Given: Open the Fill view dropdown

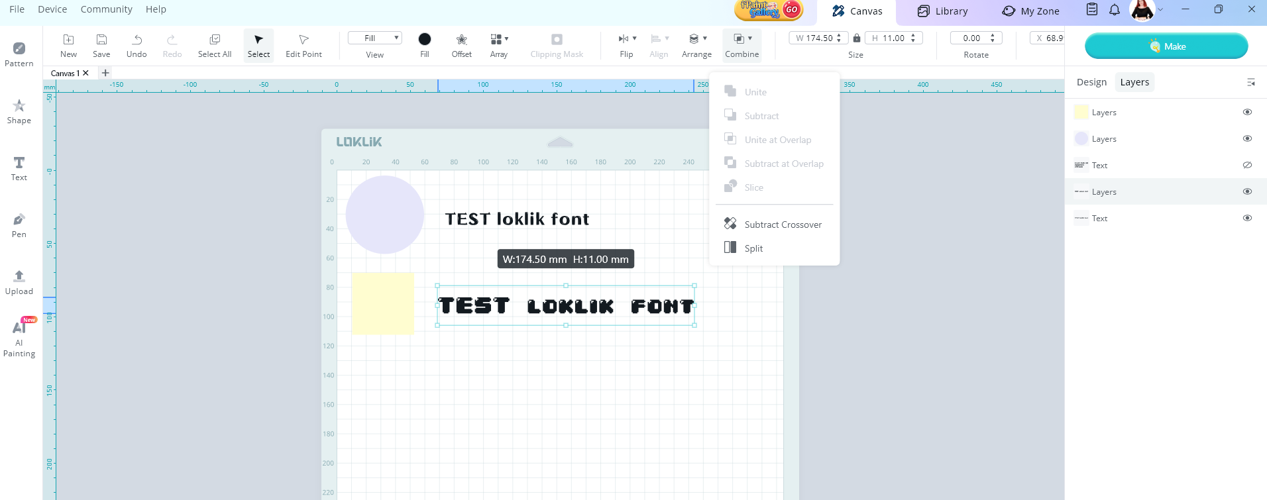Looking at the screenshot, I should coord(375,38).
